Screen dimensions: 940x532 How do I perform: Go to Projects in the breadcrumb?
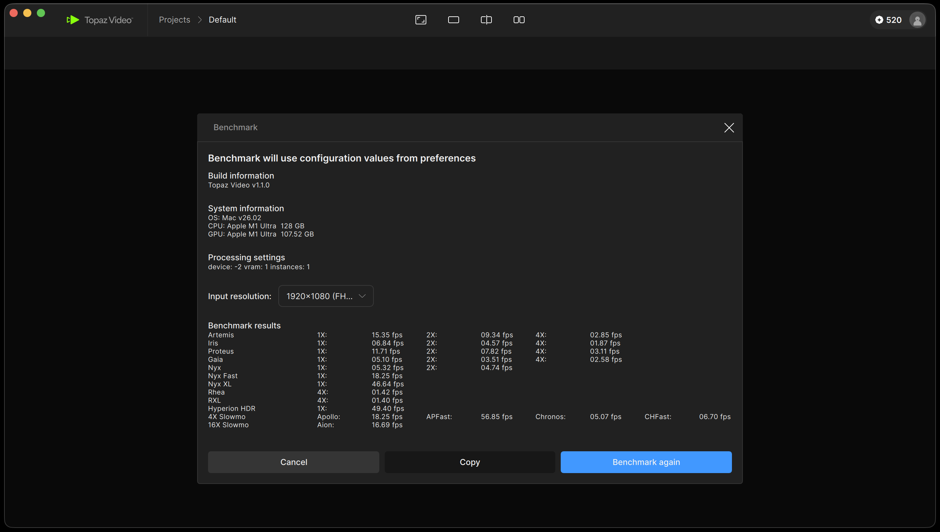(x=174, y=20)
